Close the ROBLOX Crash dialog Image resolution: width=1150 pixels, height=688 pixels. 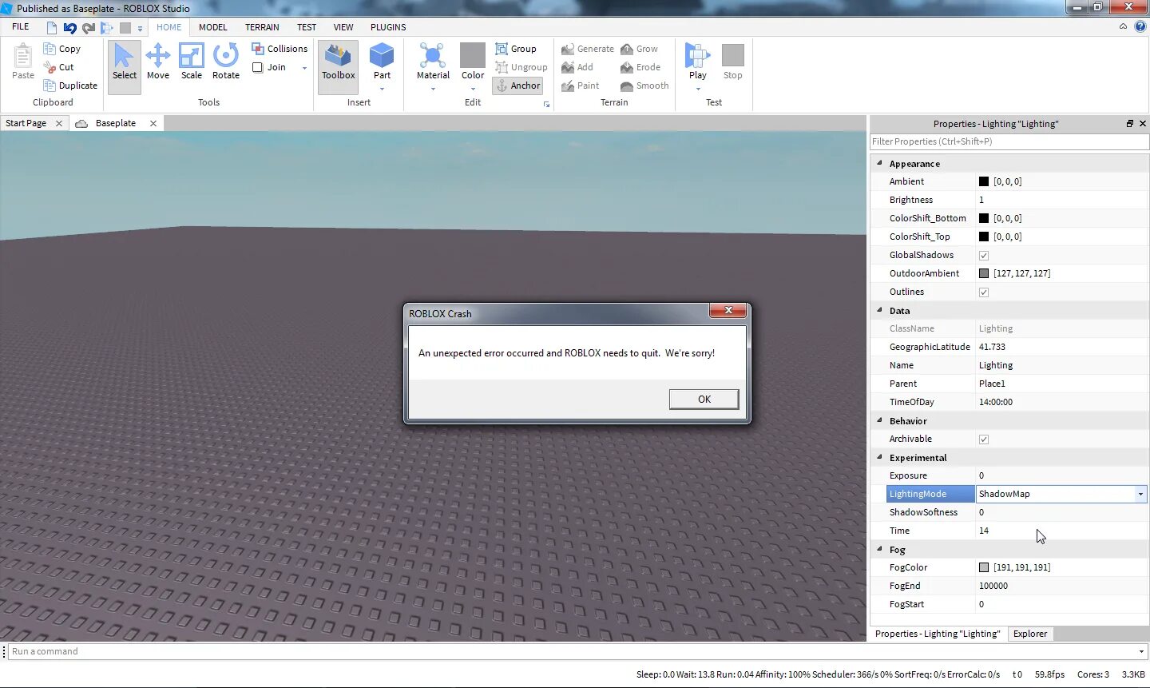728,311
